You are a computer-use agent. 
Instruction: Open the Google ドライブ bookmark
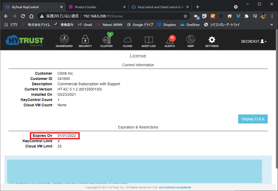[140, 25]
